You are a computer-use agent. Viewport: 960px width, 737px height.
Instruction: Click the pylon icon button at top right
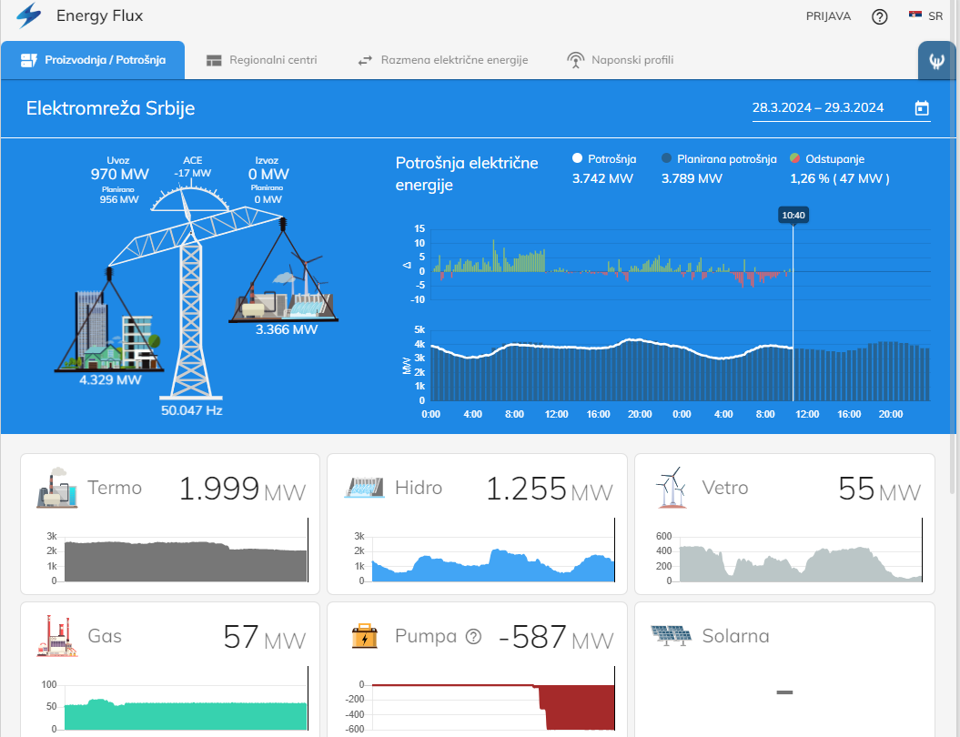[x=936, y=61]
